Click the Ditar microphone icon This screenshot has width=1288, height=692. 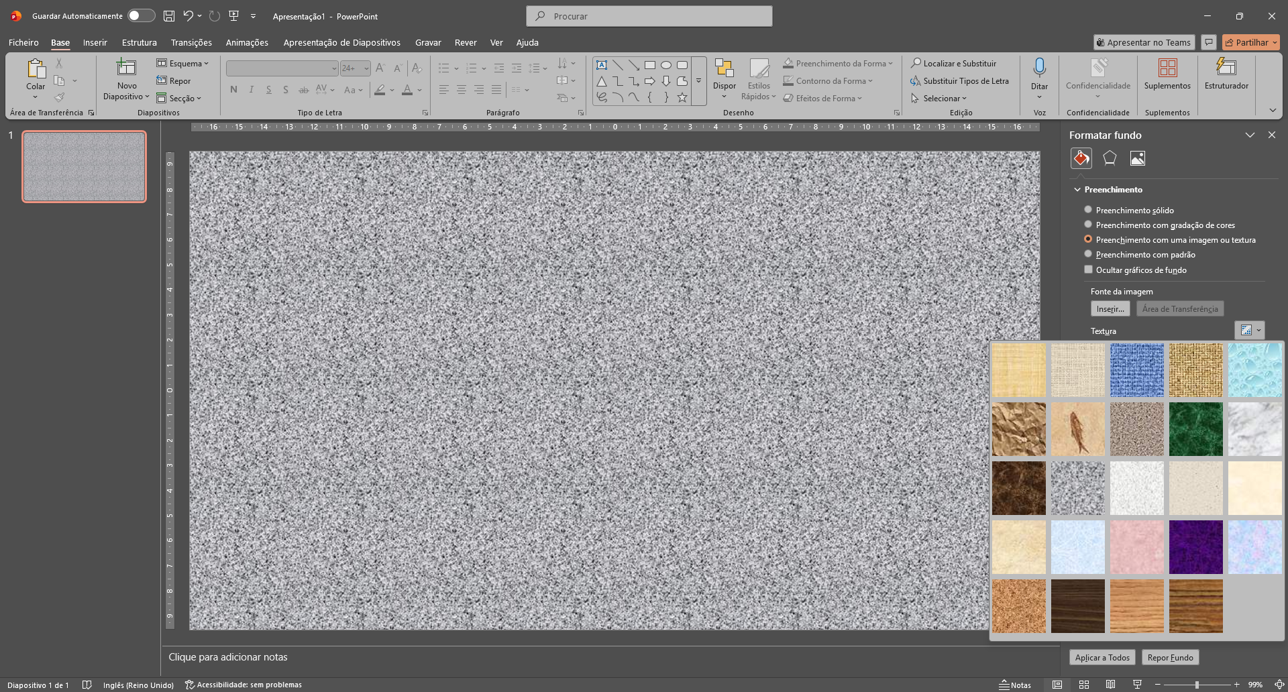click(1039, 68)
